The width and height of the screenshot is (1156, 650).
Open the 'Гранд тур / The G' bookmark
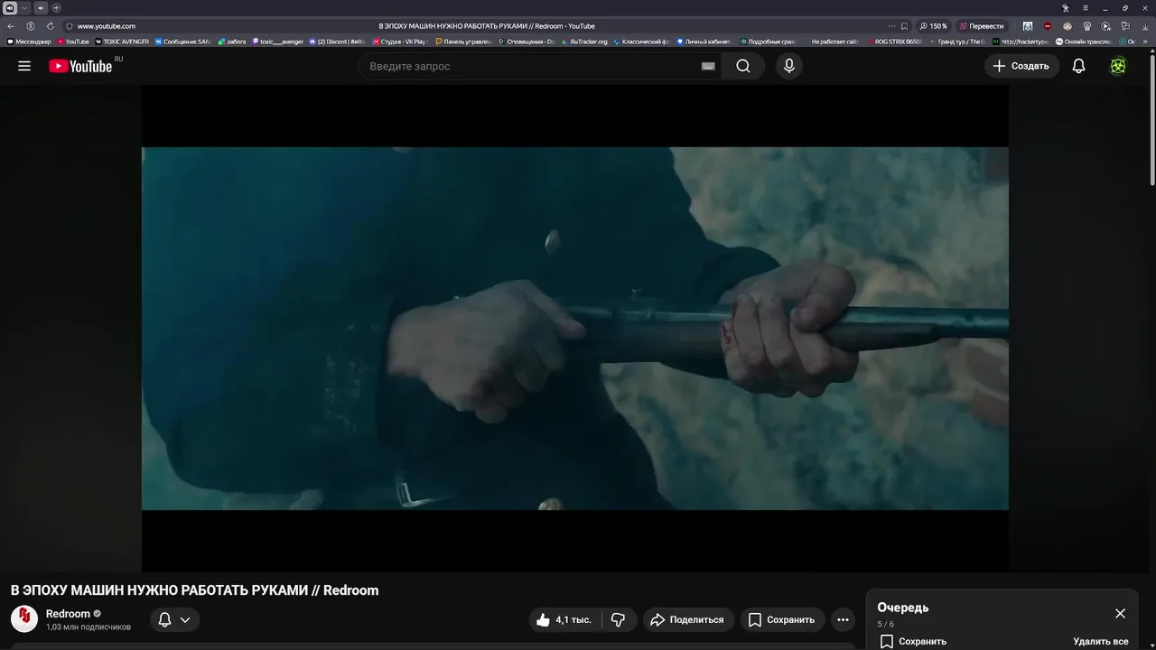pos(958,42)
